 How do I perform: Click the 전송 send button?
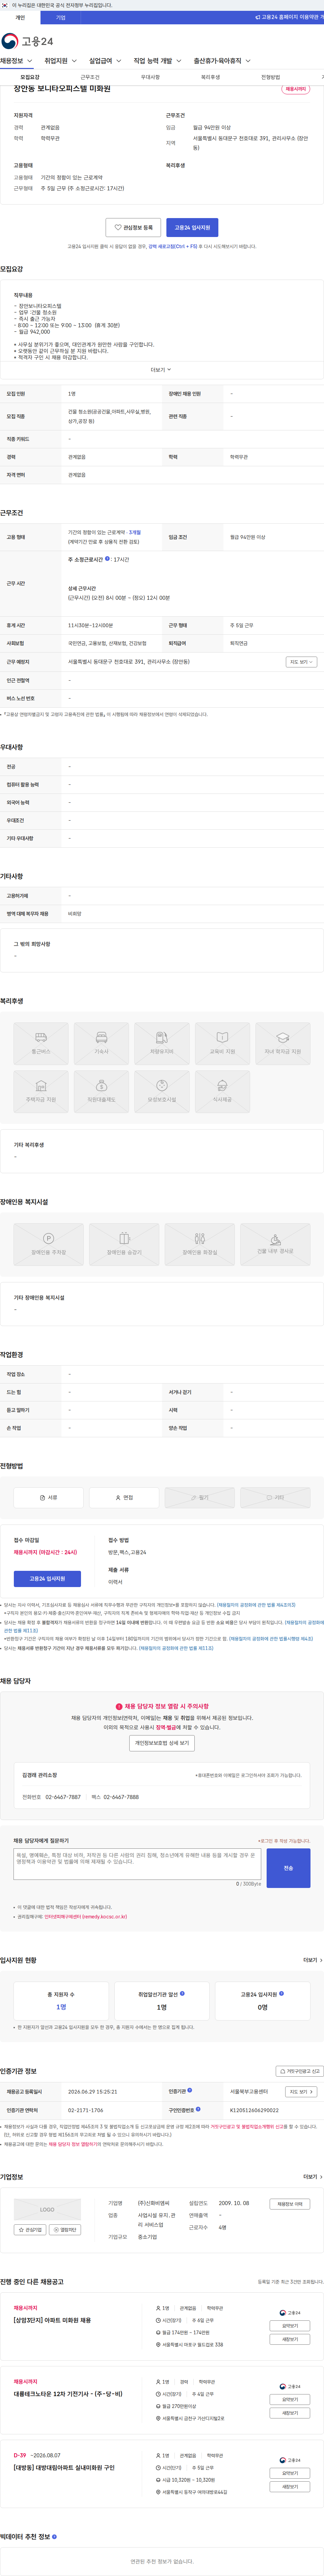pos(288,1868)
